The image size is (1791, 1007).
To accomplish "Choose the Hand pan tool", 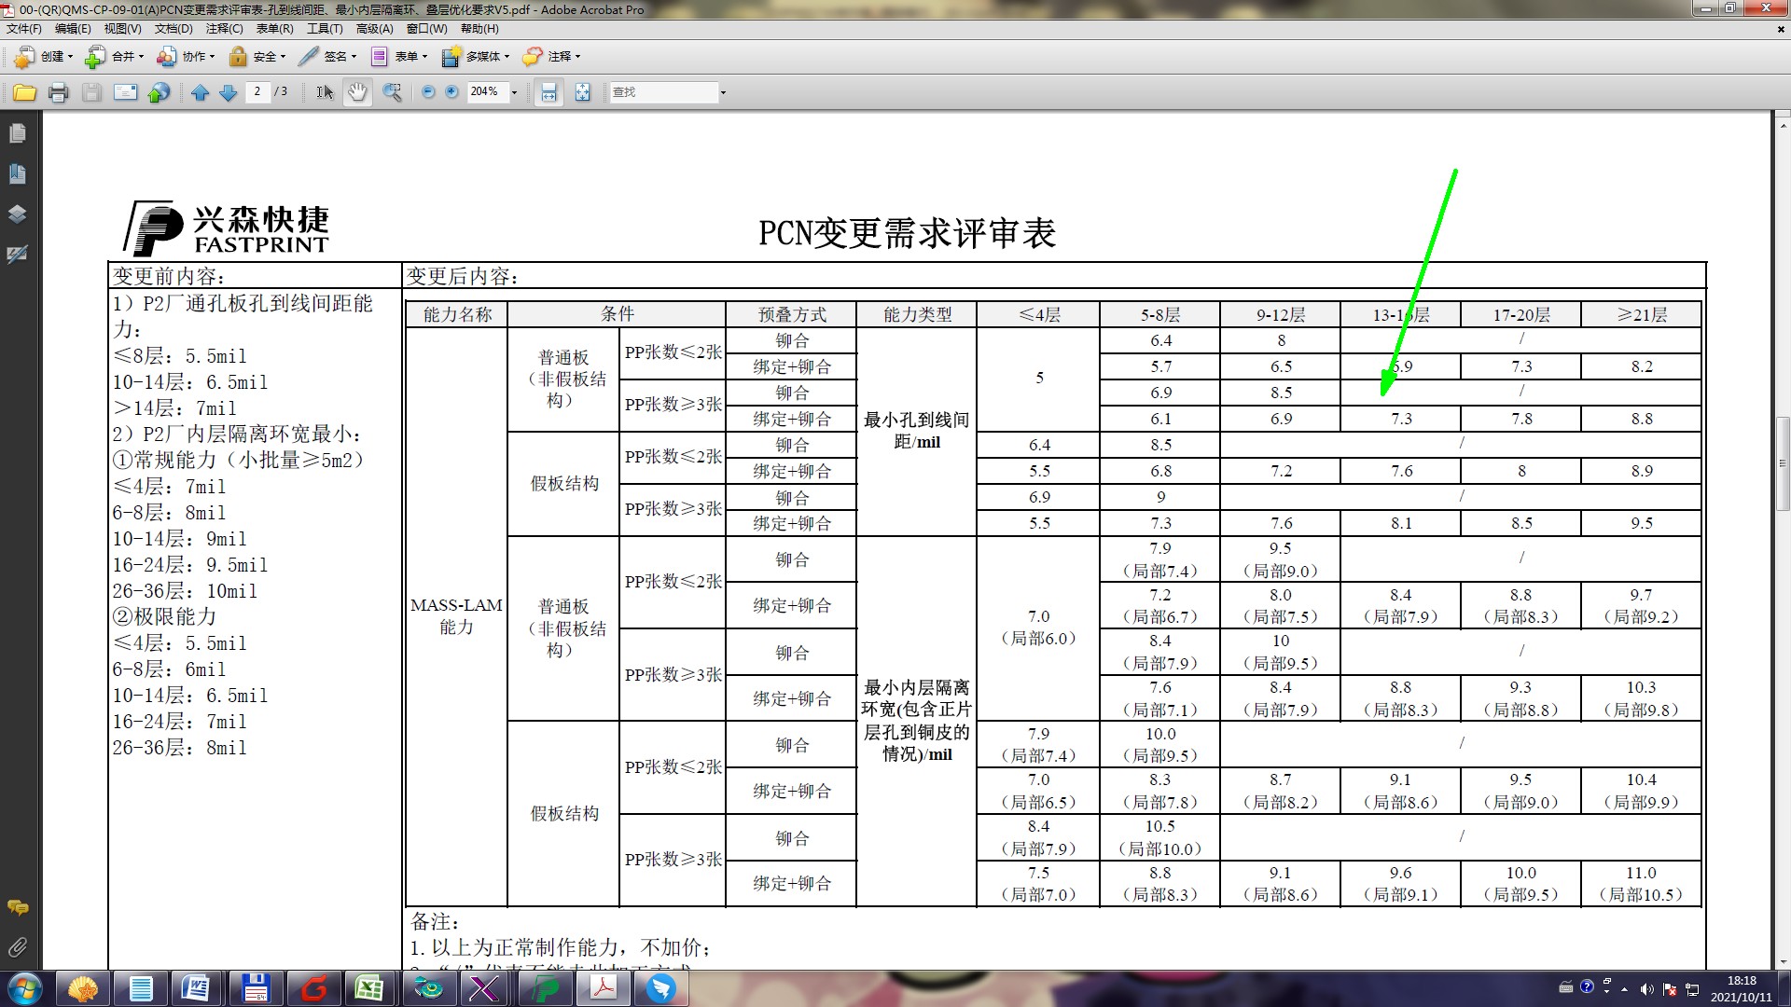I will [x=357, y=92].
